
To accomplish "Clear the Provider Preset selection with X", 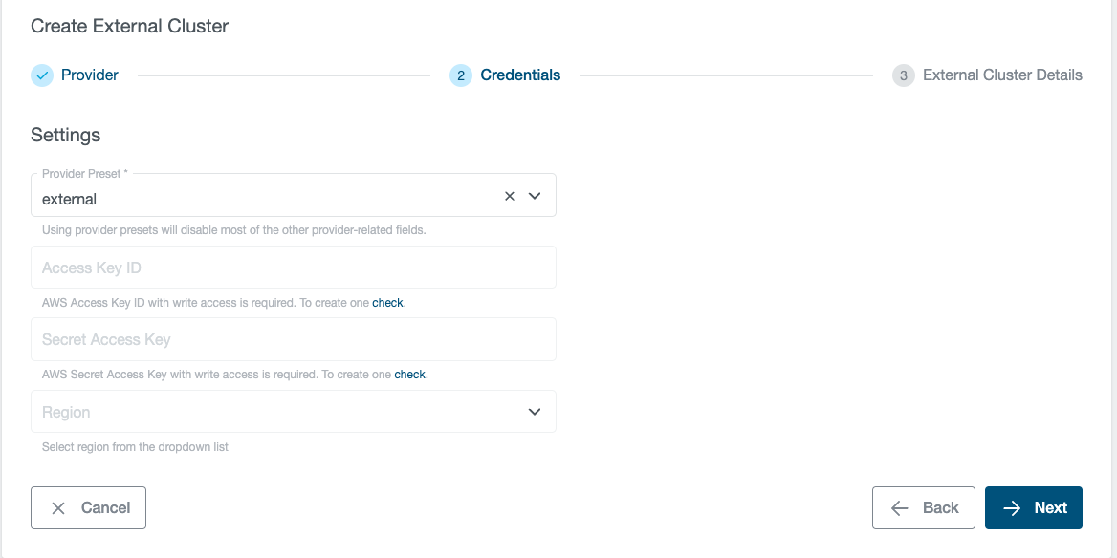I will 510,196.
